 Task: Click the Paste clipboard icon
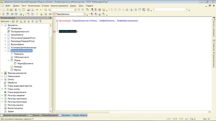pyautogui.click(x=24, y=10)
